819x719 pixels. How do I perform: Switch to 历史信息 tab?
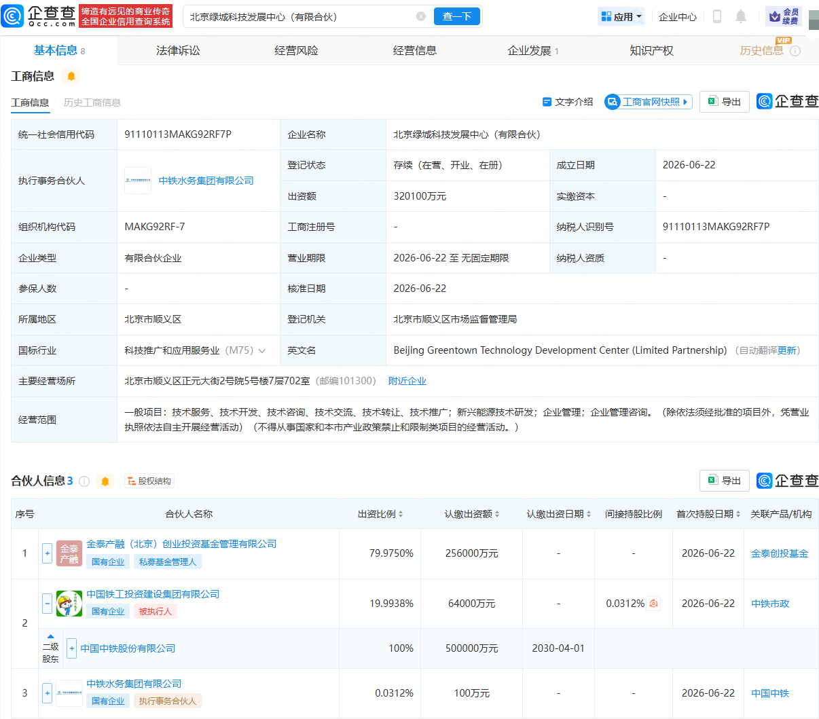tap(761, 50)
